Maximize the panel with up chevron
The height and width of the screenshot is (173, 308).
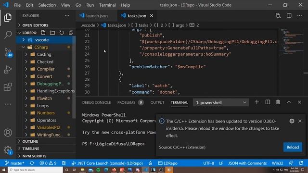point(289,102)
